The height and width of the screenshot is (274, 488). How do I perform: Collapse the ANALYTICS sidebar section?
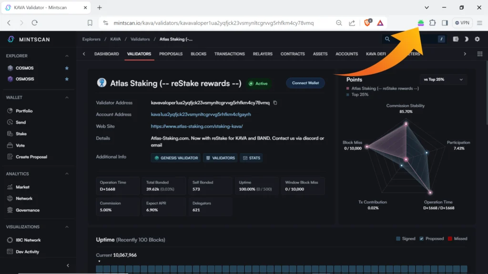pos(67,174)
